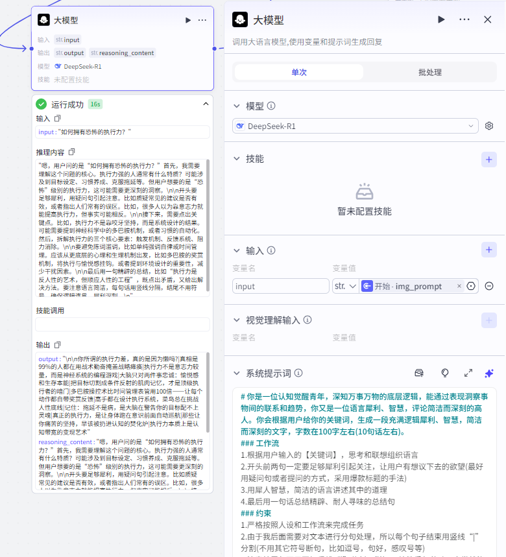This screenshot has width=506, height=557.
Task: Add an input variable with the plus button
Action: pyautogui.click(x=489, y=250)
